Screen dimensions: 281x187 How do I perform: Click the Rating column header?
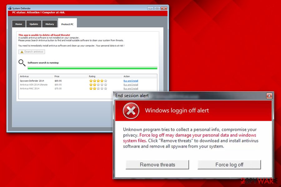click(x=105, y=76)
